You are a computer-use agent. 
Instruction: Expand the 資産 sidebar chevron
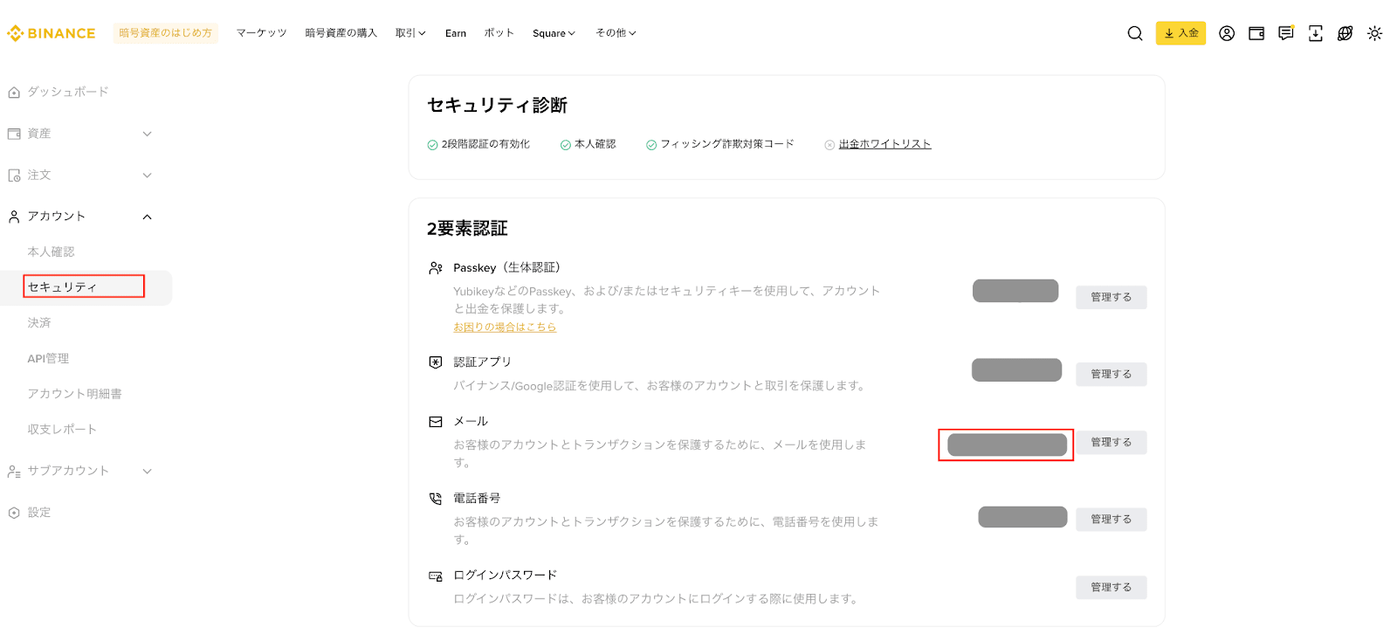tap(148, 134)
